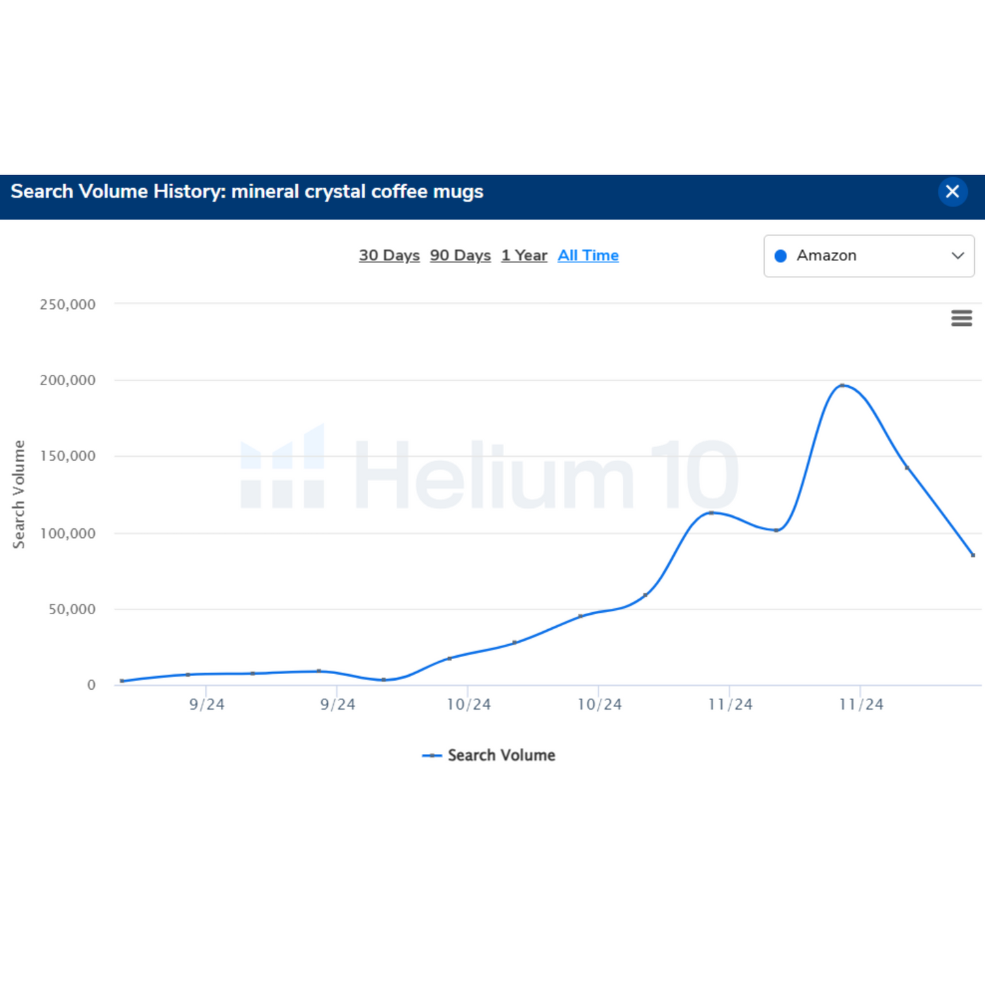The height and width of the screenshot is (985, 985).
Task: Click the 50,000 y-axis label
Action: [x=72, y=609]
